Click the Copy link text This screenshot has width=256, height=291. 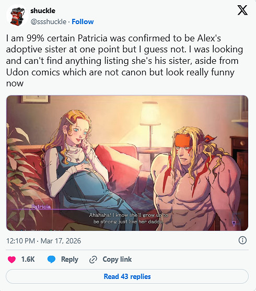click(x=117, y=259)
